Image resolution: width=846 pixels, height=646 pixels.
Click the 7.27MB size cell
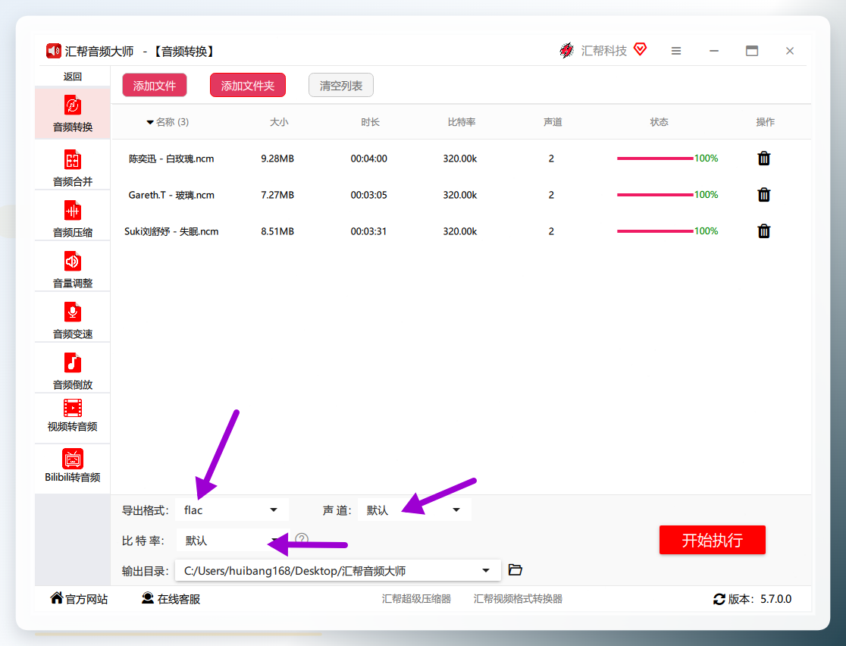pos(277,195)
